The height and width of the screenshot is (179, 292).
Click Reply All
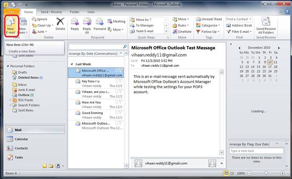[87, 26]
